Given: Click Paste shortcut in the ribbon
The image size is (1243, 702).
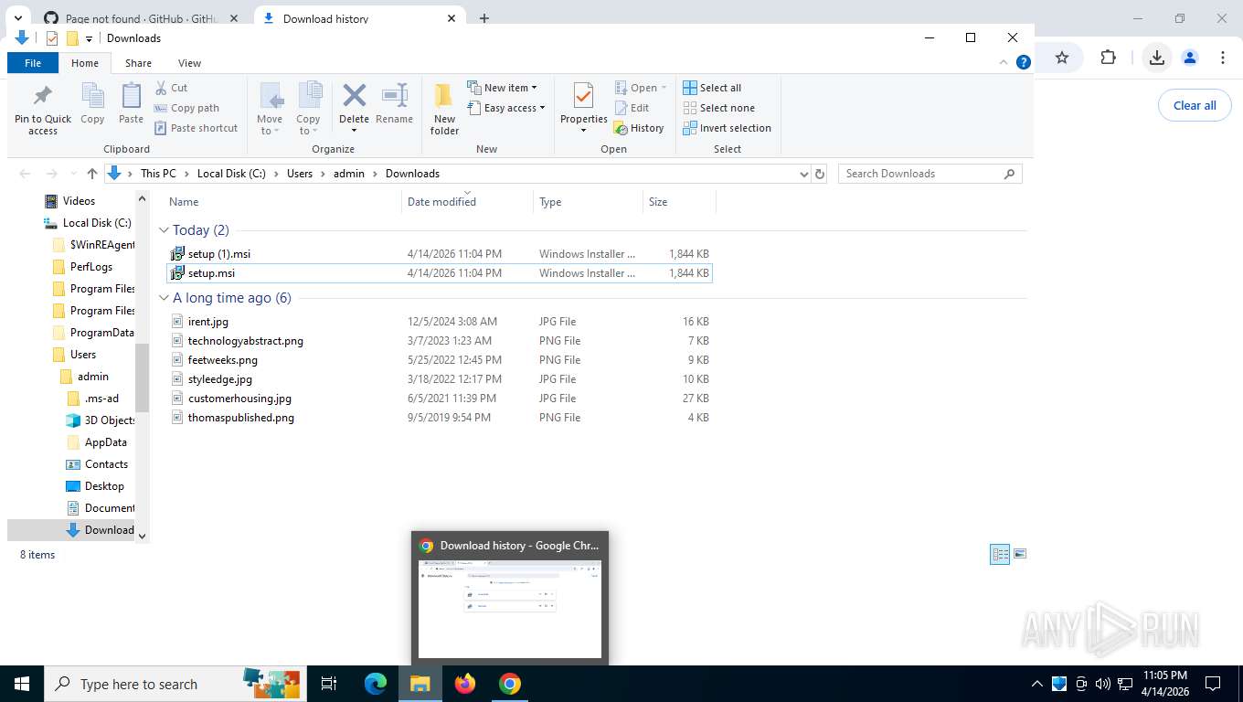Looking at the screenshot, I should coord(196,128).
